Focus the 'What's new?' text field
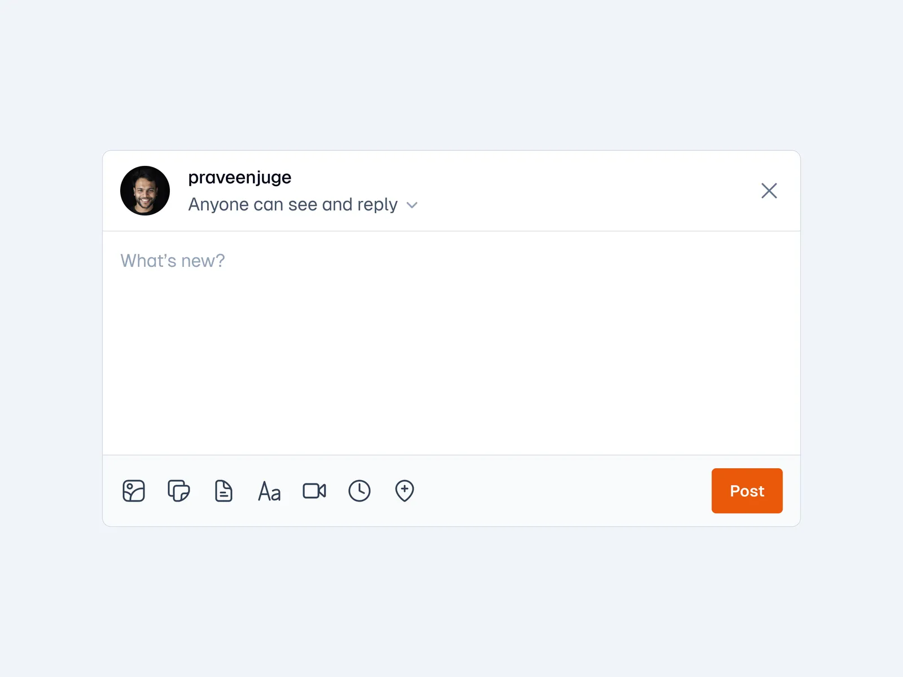The image size is (903, 677). 173,261
